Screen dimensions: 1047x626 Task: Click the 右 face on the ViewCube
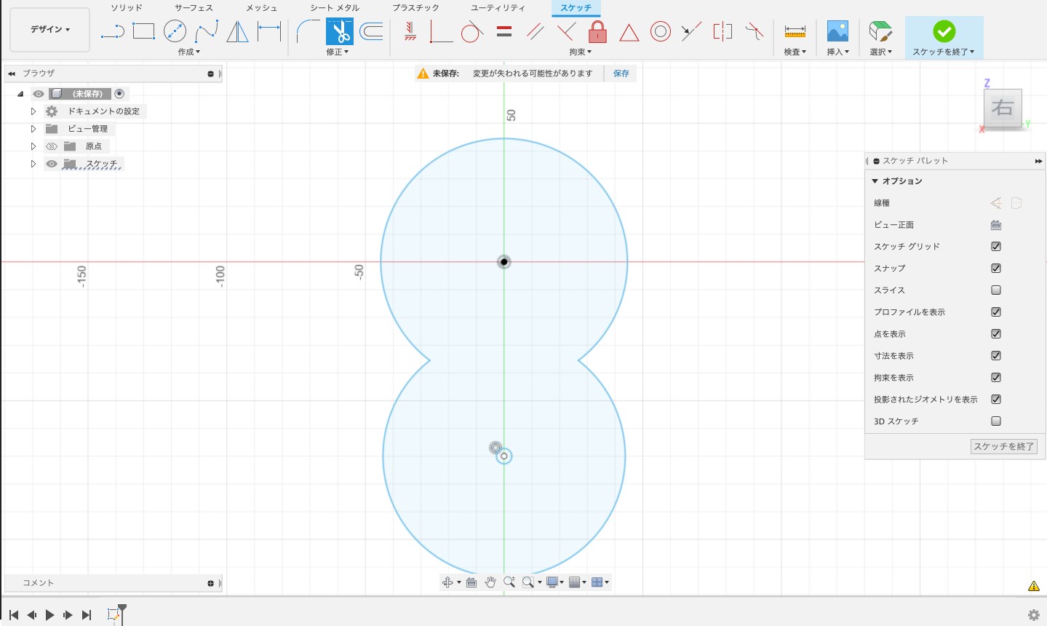(1003, 108)
